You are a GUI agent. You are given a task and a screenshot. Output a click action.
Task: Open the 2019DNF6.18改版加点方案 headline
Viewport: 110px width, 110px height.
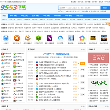pyautogui.click(x=56, y=54)
